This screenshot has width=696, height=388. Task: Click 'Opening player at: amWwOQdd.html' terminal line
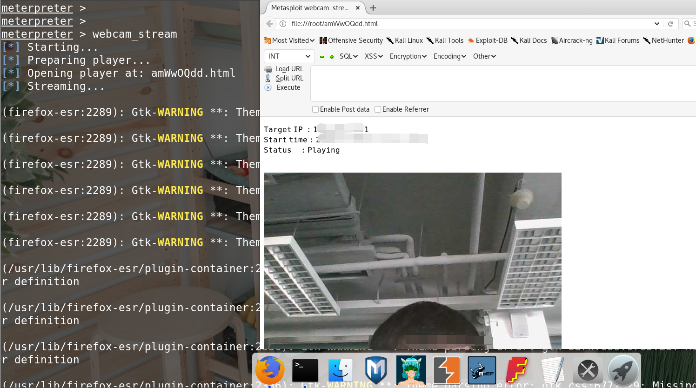coord(119,73)
